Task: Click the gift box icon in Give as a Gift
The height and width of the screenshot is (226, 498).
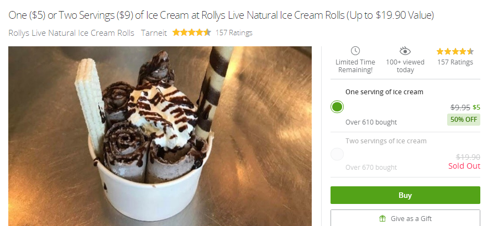Action: [382, 218]
